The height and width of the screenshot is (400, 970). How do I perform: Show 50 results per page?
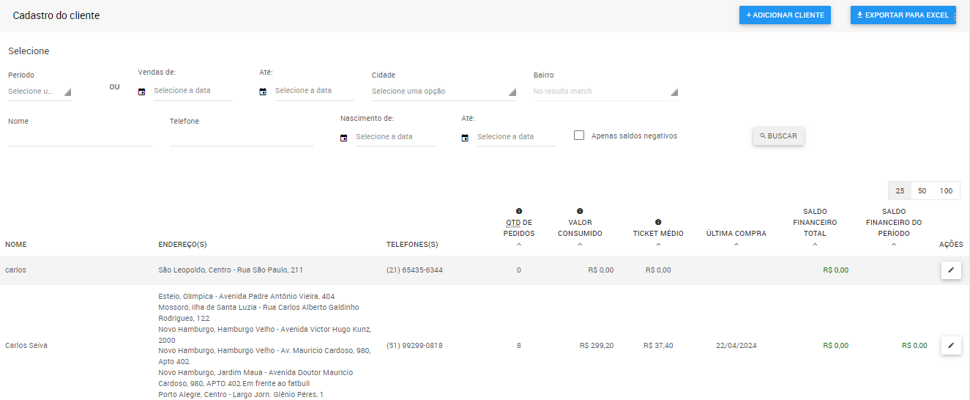pos(922,191)
